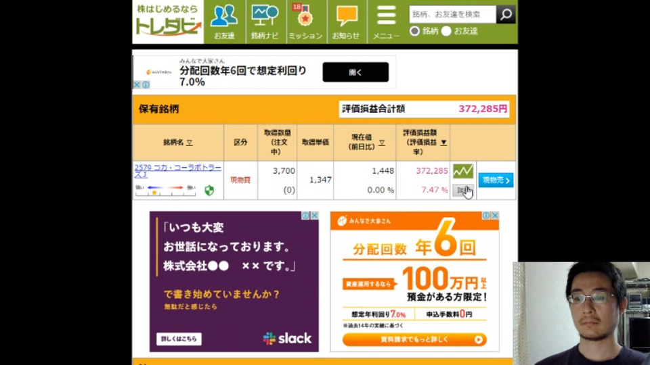Open the 2579 コカ・コーラボトラーズJ link
Screen dimensions: 650x365
point(178,171)
